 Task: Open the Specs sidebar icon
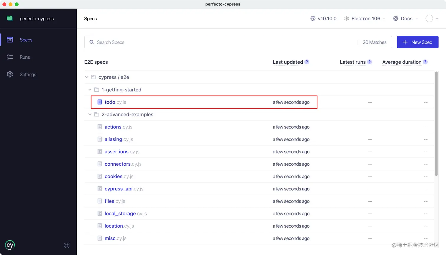(x=10, y=40)
